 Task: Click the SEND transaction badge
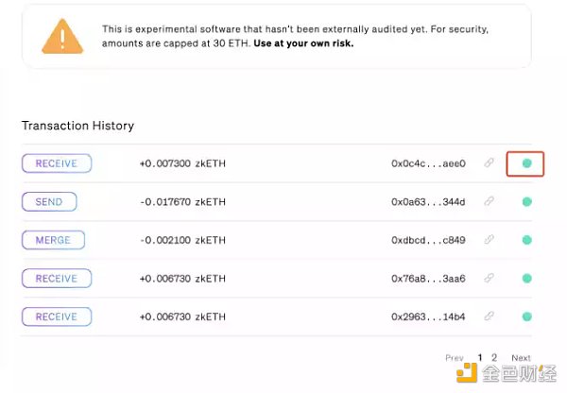(x=49, y=201)
